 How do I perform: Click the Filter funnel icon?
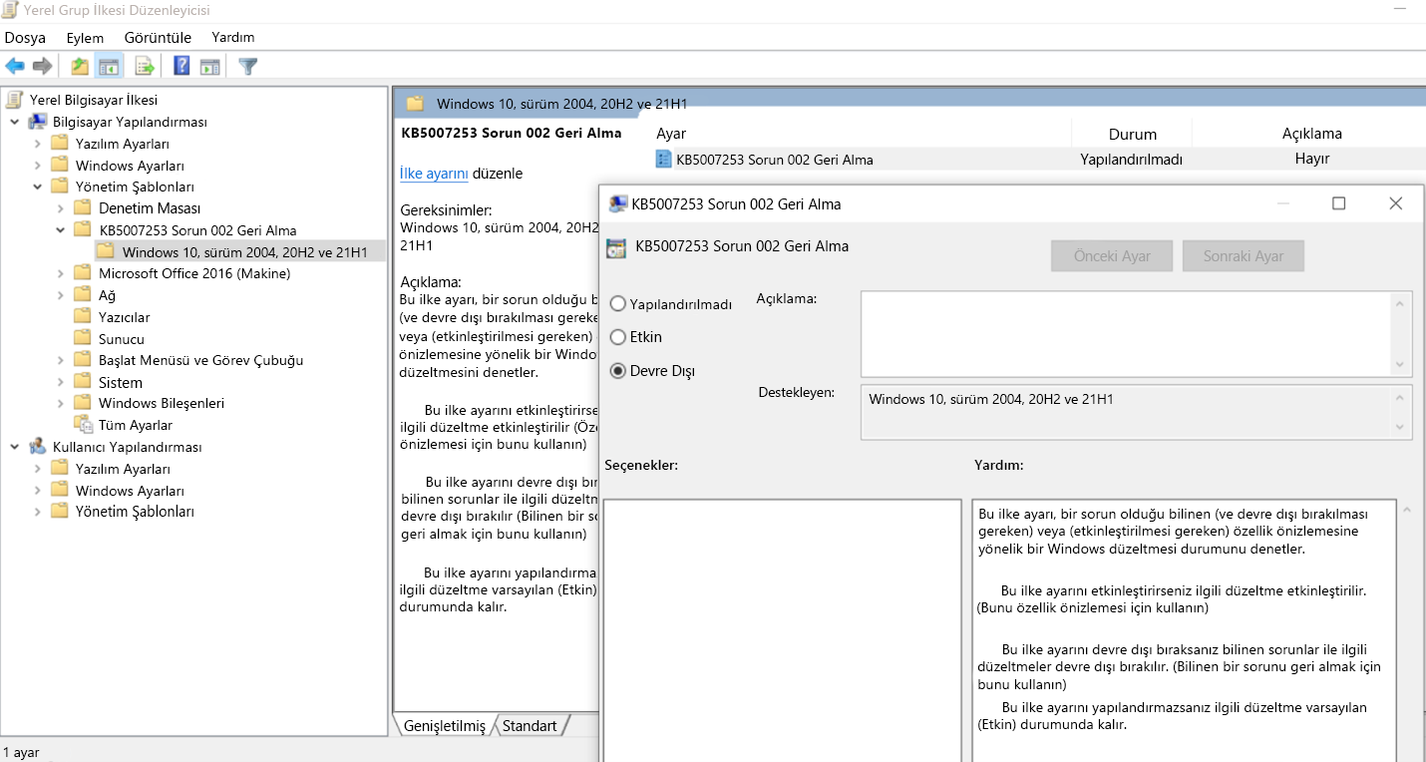[x=248, y=67]
